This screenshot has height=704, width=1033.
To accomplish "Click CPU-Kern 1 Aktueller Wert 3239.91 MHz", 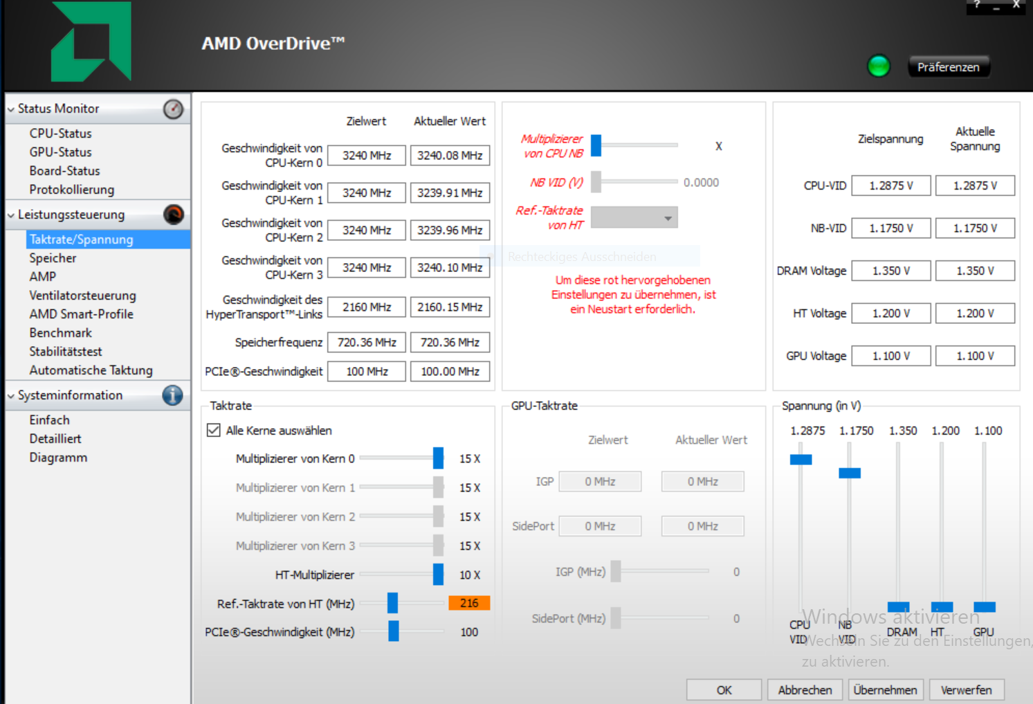I will point(450,193).
